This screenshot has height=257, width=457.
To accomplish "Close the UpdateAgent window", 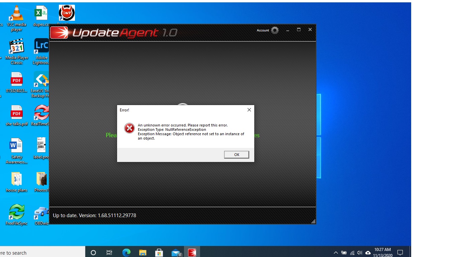I will tap(310, 30).
